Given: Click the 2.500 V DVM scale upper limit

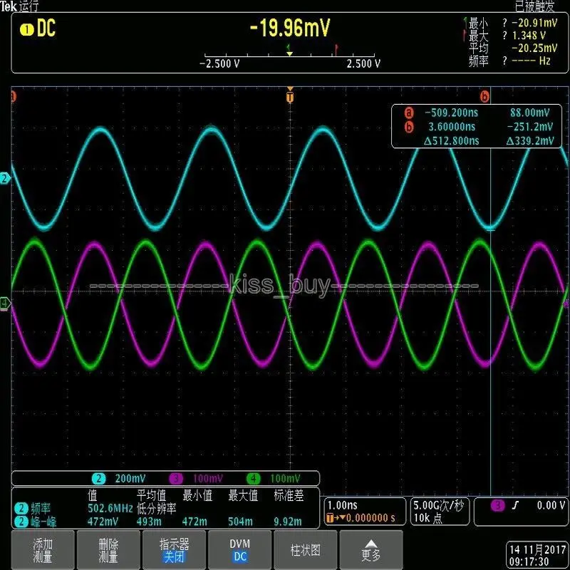Looking at the screenshot, I should point(363,64).
